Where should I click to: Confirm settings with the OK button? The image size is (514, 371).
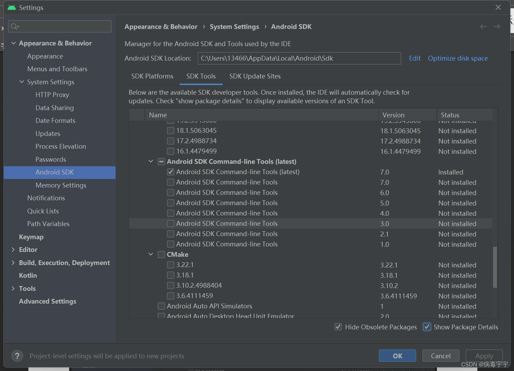pyautogui.click(x=397, y=356)
